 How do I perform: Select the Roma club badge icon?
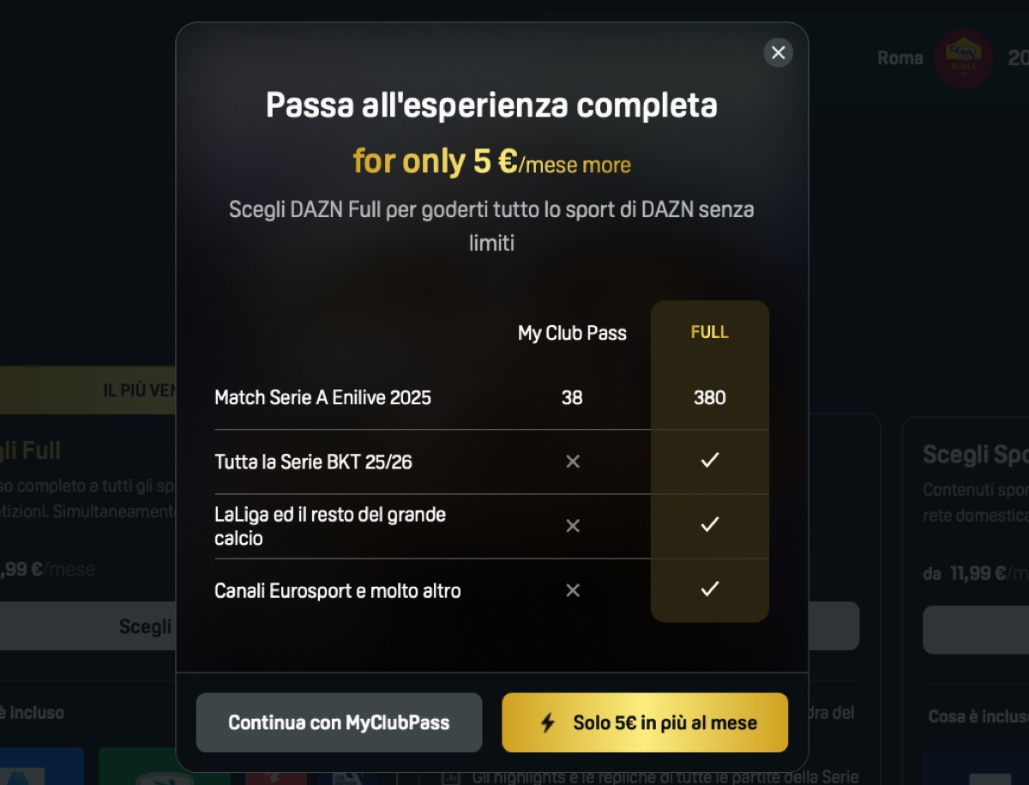[963, 58]
